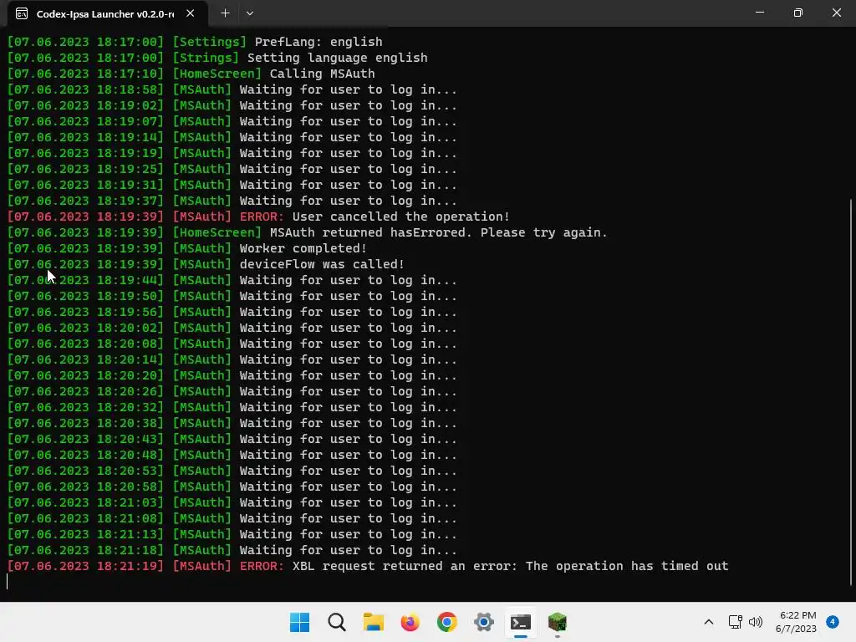Restore down the terminal window
Screen dimensions: 856x642
[798, 13]
